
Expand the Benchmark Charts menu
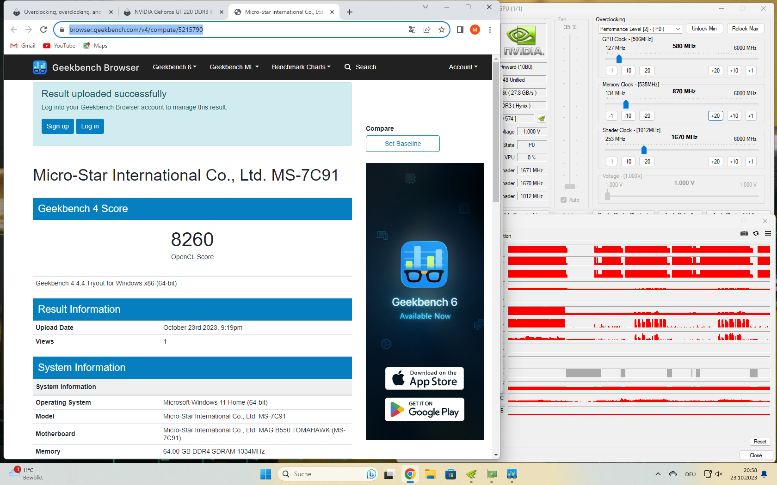pyautogui.click(x=301, y=67)
